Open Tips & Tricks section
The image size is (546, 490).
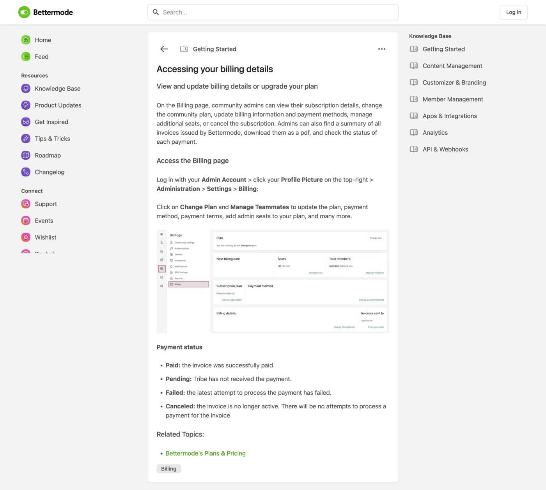53,139
